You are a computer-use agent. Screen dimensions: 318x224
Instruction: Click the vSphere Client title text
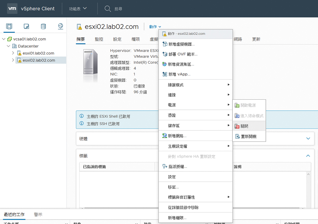38,9
